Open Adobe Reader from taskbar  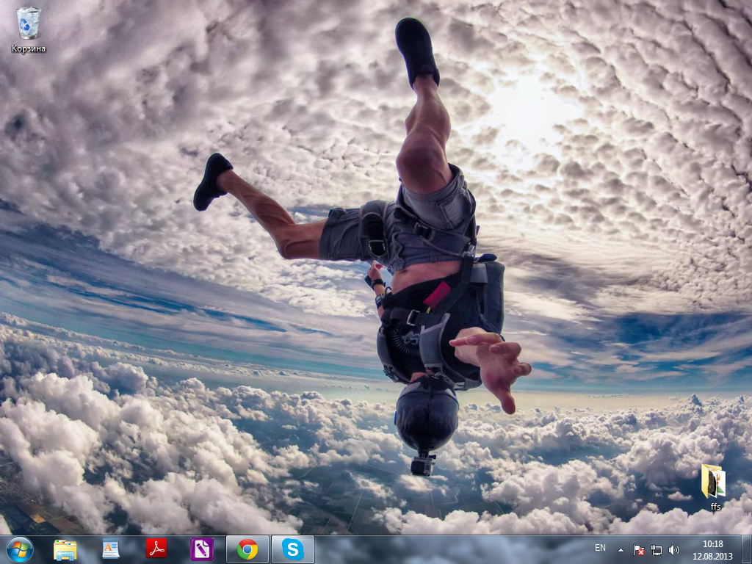click(x=156, y=549)
